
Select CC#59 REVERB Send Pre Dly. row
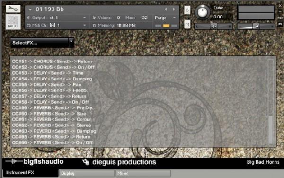(x=53, y=108)
